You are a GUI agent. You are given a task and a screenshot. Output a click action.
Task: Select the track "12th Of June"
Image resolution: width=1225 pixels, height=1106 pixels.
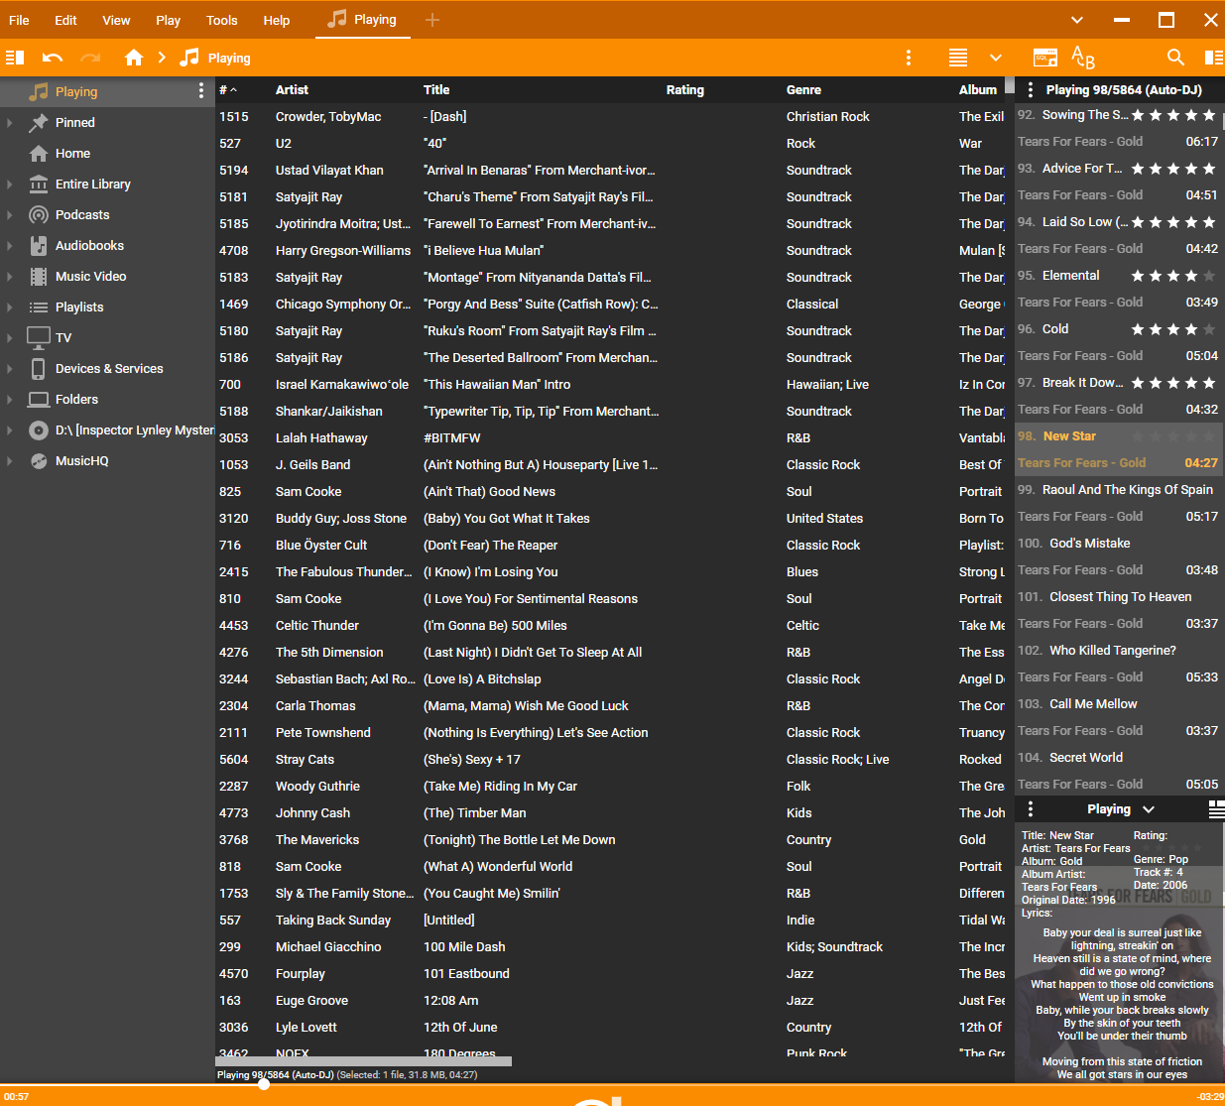tap(460, 1027)
